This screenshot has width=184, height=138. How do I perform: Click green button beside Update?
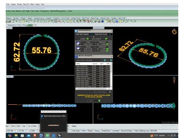[x=88, y=39]
